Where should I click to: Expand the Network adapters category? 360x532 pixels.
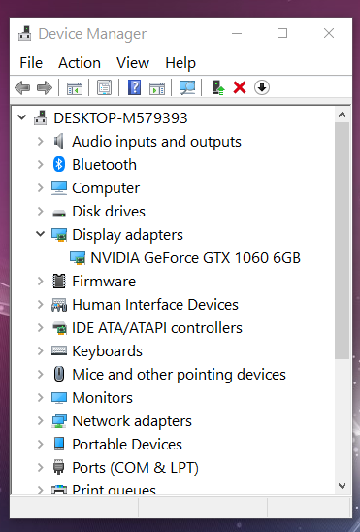point(41,420)
